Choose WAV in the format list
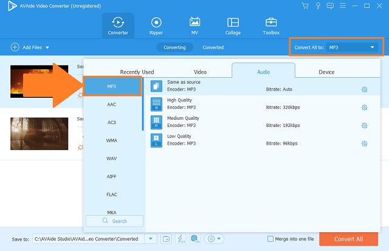This screenshot has height=251, width=389. [x=112, y=159]
